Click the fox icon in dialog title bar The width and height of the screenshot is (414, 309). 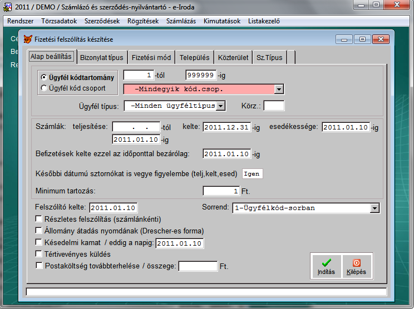point(27,39)
